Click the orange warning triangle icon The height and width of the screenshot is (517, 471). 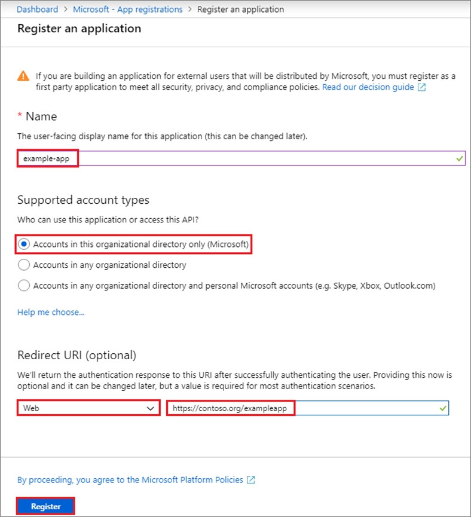(23, 76)
